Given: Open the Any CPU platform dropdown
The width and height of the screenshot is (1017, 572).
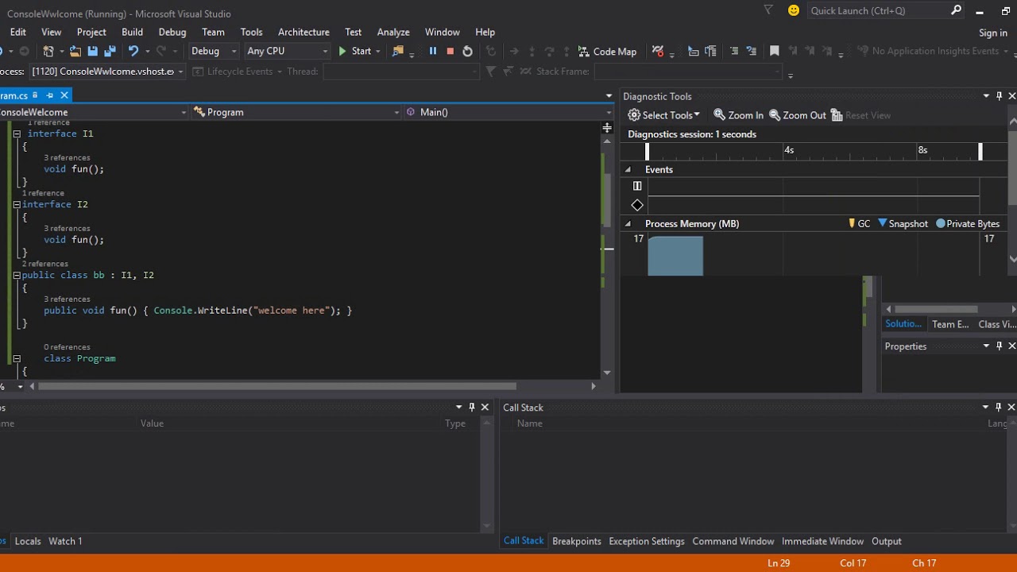Looking at the screenshot, I should pyautogui.click(x=288, y=51).
